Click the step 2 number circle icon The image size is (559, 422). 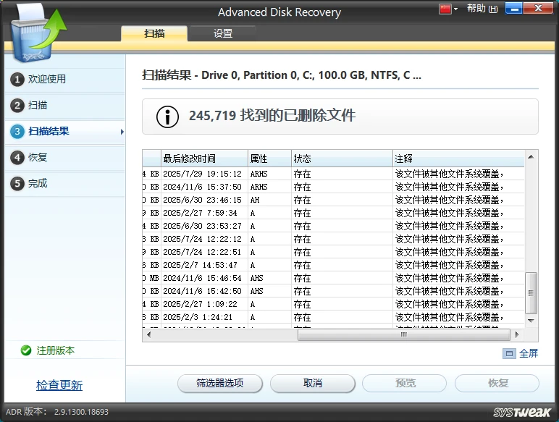click(x=17, y=106)
